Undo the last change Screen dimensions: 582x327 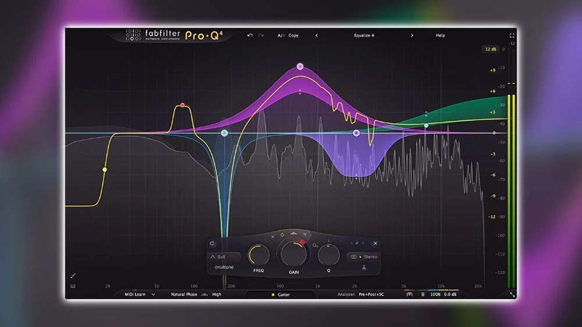click(250, 35)
